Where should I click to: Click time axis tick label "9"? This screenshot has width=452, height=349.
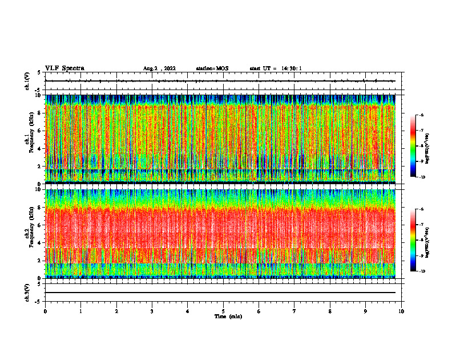click(365, 311)
